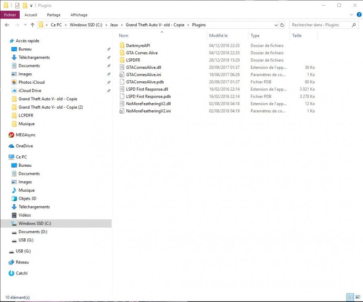
Task: Open recent locations dropdown arrow
Action: point(25,25)
